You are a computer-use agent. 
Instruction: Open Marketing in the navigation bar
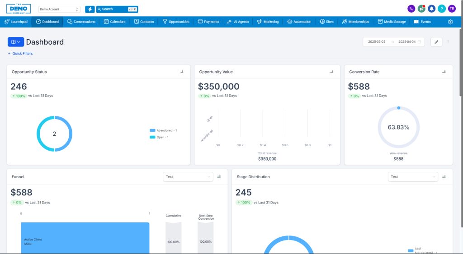coord(268,22)
